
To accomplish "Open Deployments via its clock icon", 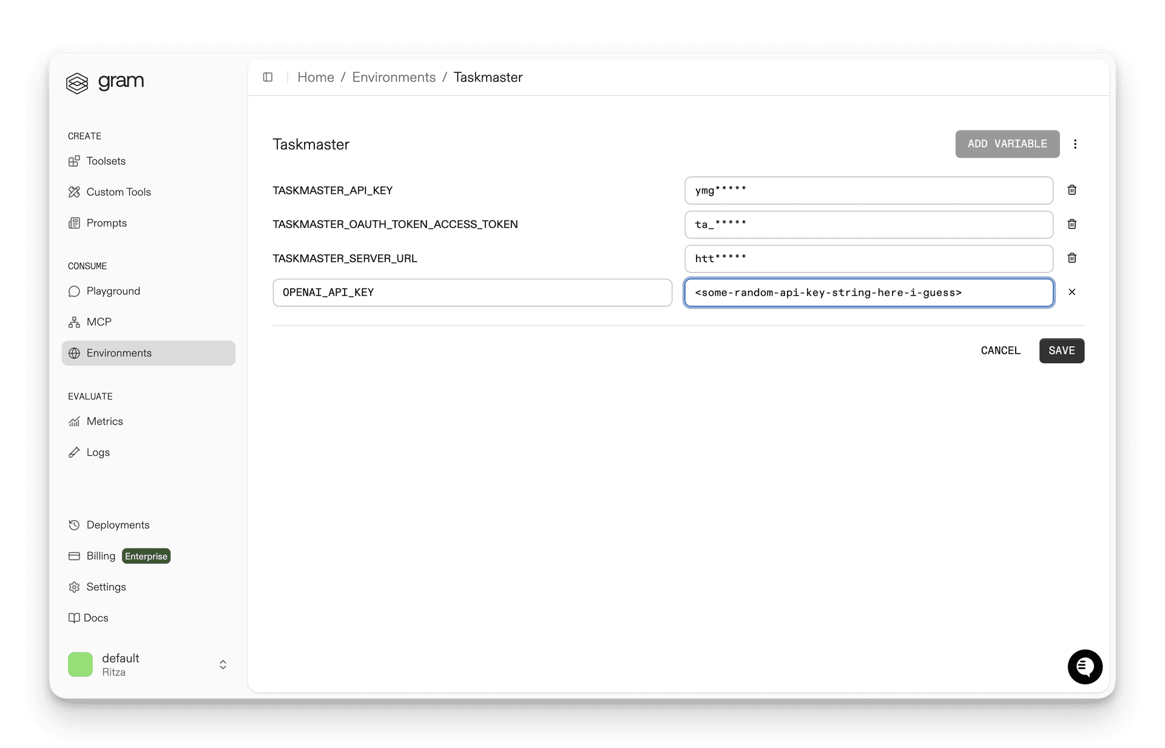I will point(74,525).
